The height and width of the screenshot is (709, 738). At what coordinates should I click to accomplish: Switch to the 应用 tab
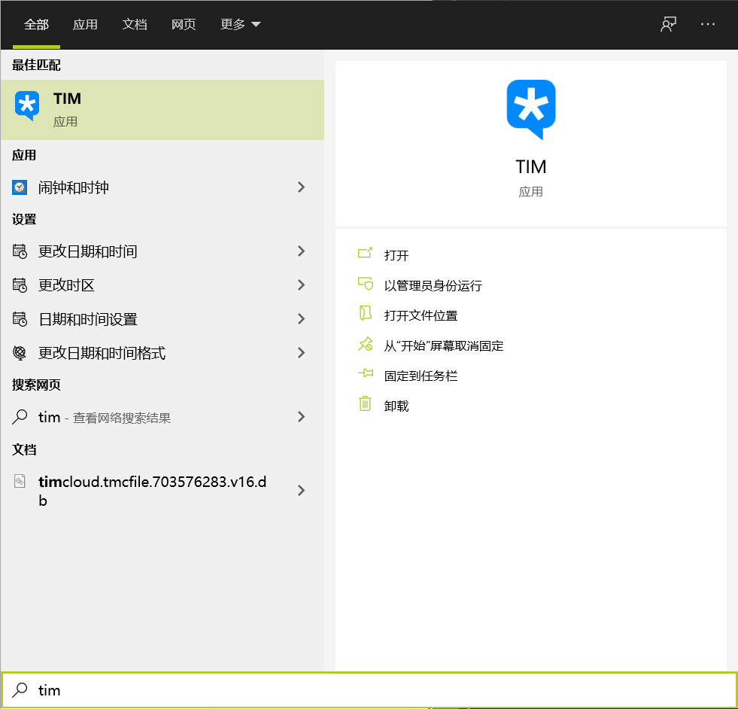[x=85, y=25]
